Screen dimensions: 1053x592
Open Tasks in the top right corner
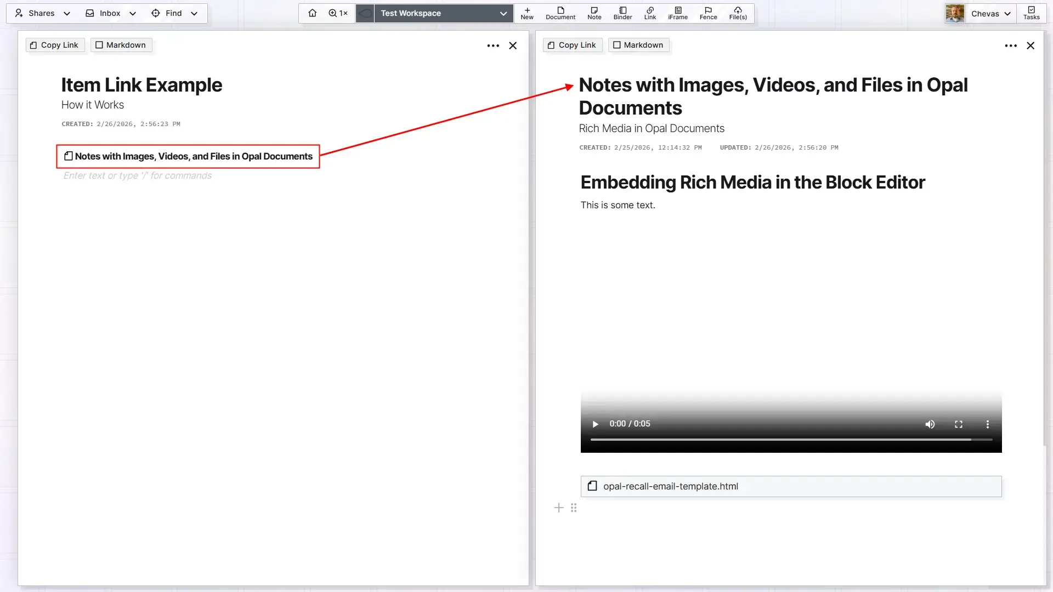point(1032,13)
